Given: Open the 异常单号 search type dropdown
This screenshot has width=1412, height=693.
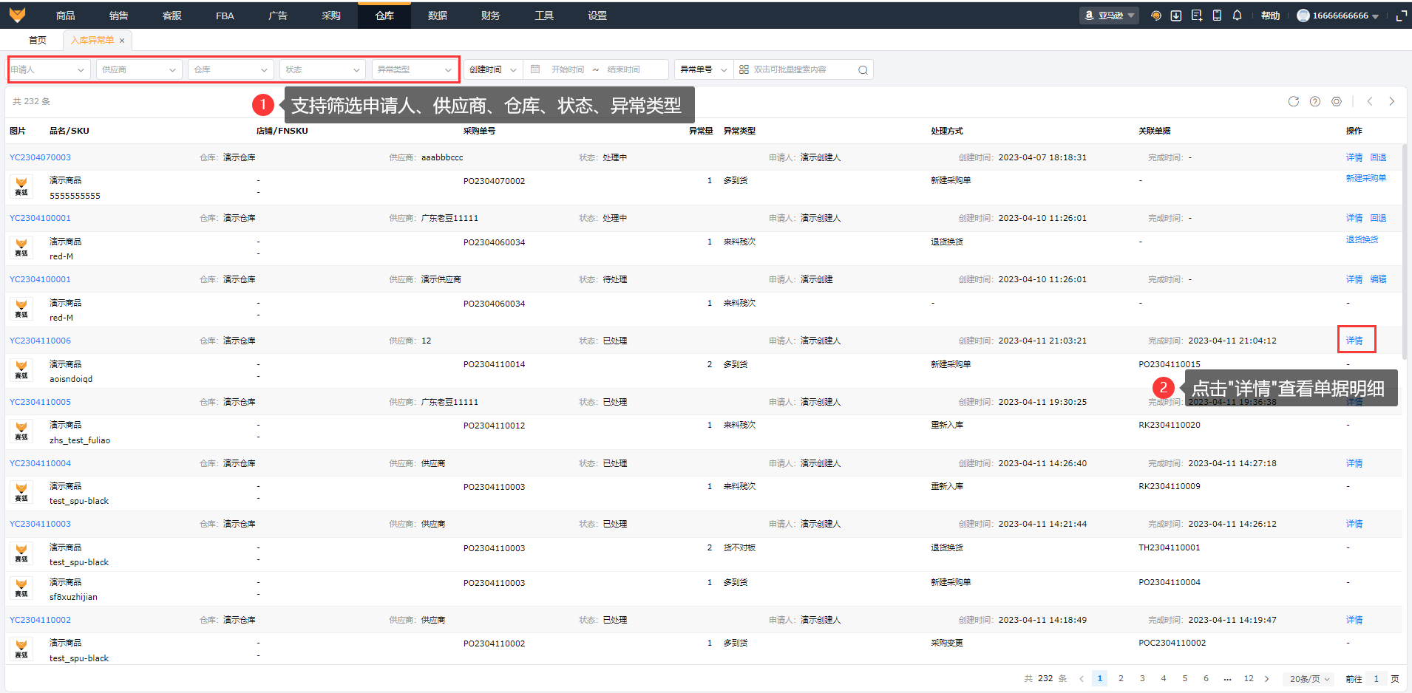Looking at the screenshot, I should 704,69.
